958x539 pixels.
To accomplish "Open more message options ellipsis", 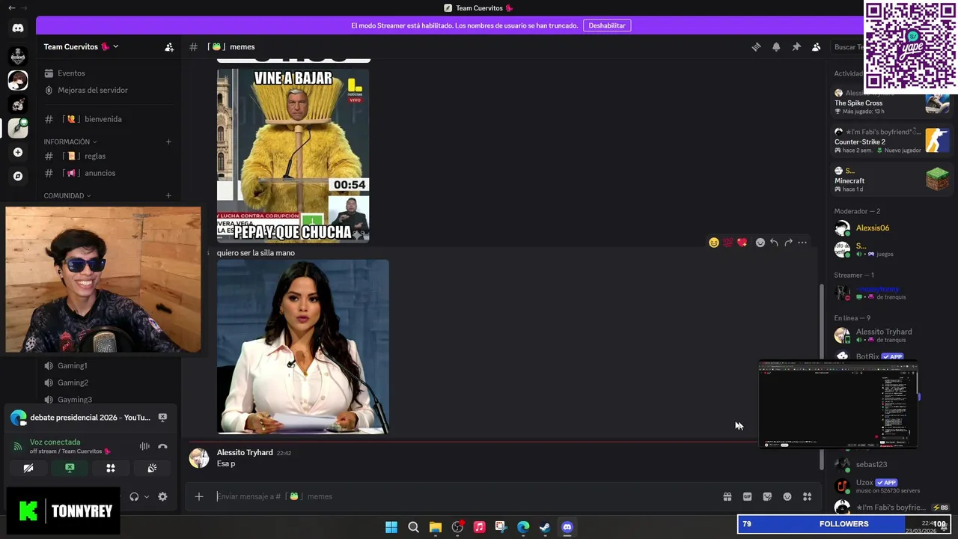I will [802, 243].
